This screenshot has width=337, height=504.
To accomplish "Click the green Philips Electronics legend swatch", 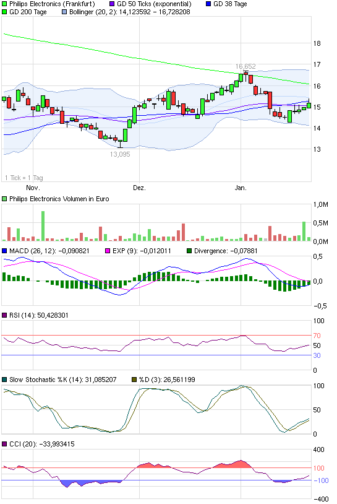I will [4, 4].
